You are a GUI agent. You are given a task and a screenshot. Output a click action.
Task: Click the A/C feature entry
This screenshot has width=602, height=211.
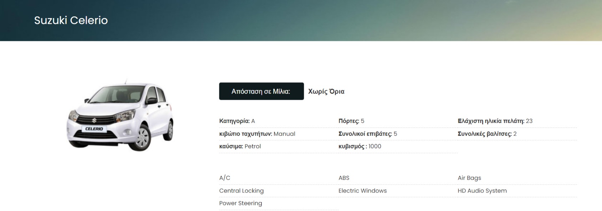[225, 178]
